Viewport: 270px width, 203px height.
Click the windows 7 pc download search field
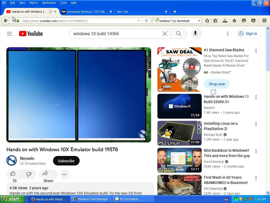[177, 21]
